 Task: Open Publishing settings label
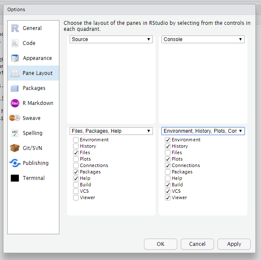pos(35,163)
